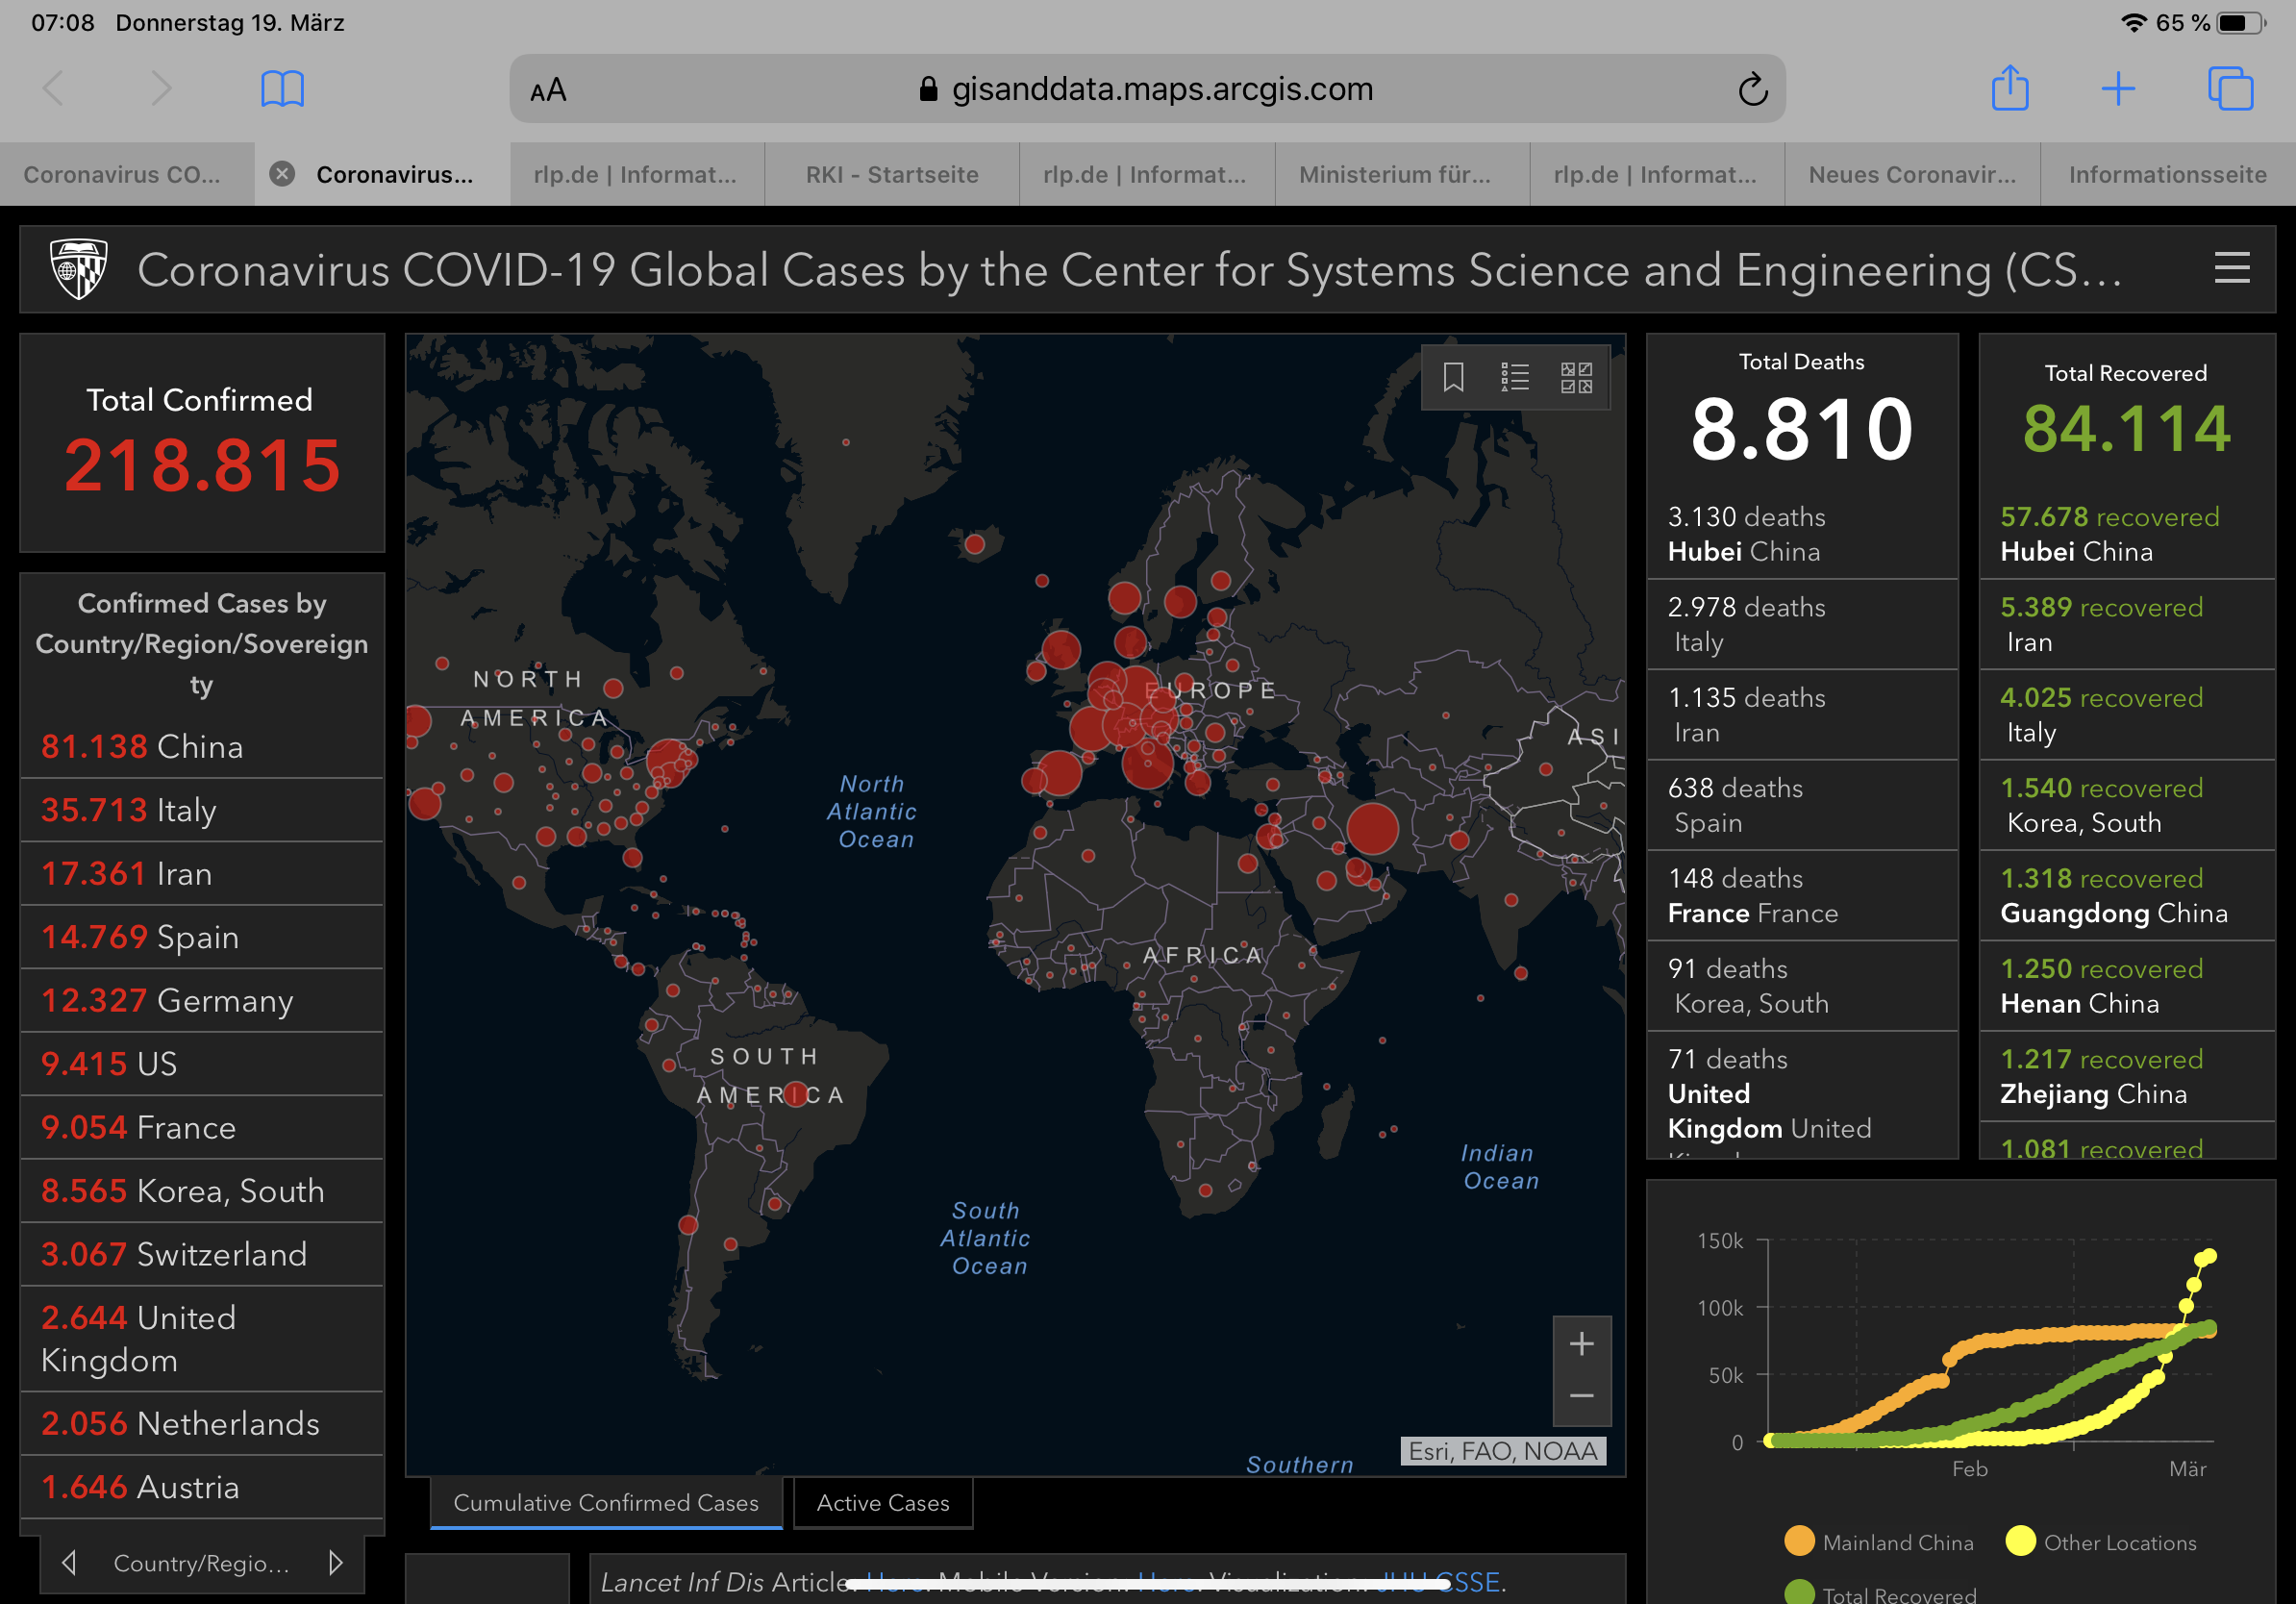Select Austria with 1.646 cases
The height and width of the screenshot is (1604, 2296).
tap(202, 1487)
